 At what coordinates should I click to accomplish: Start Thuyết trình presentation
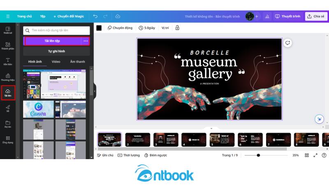click(x=287, y=16)
